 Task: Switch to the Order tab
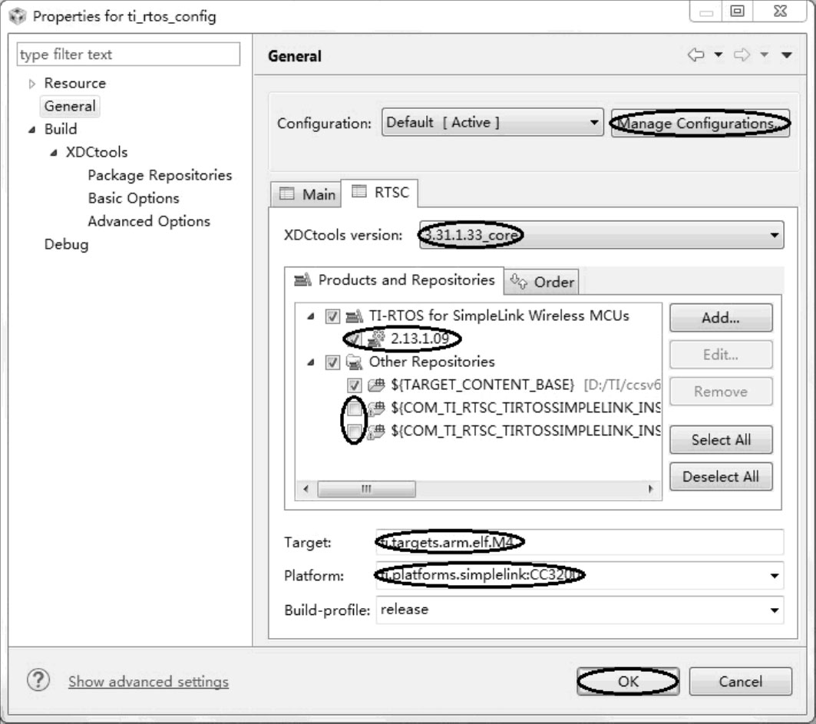click(x=542, y=282)
